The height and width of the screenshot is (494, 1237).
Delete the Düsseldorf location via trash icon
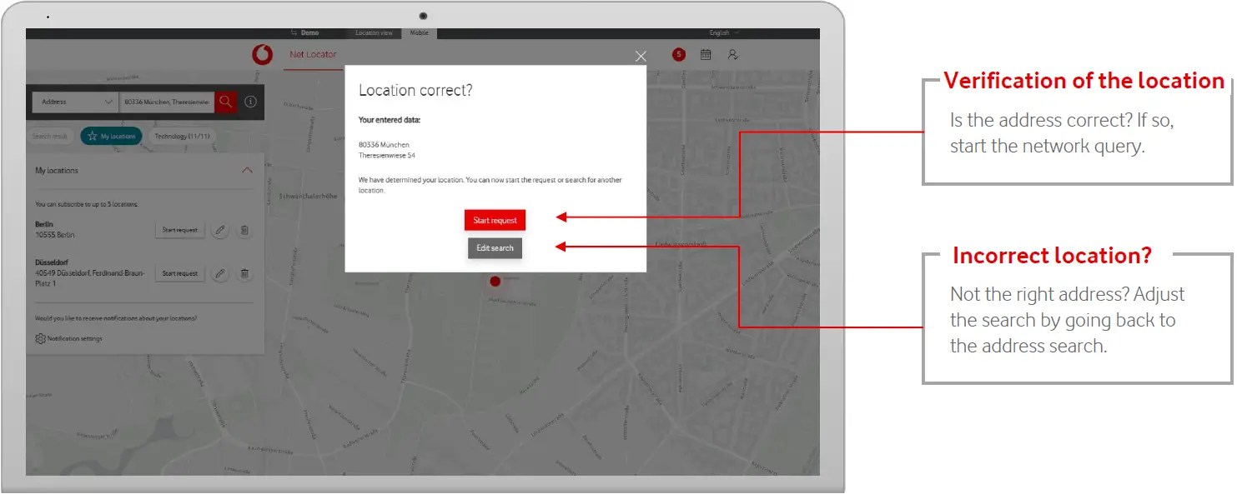coord(244,273)
